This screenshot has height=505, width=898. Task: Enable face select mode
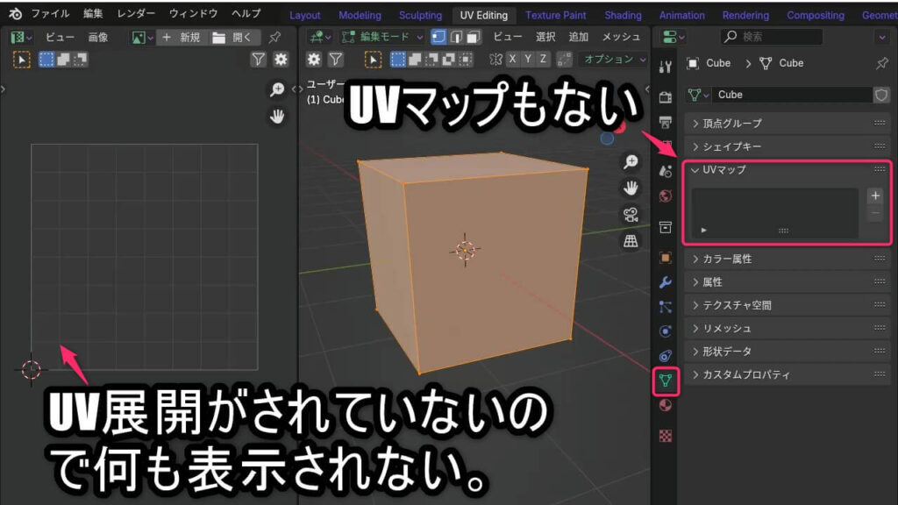pyautogui.click(x=473, y=37)
